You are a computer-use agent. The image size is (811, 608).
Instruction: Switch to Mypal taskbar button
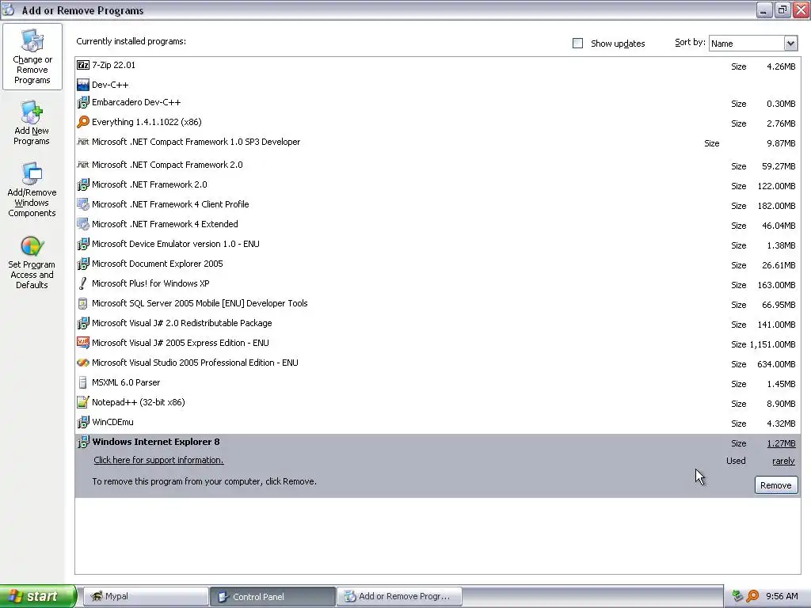click(x=146, y=597)
